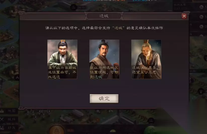Viewport: 207px width, 134px height.
Task: Click the 迁城 title tab
Action: pyautogui.click(x=104, y=16)
